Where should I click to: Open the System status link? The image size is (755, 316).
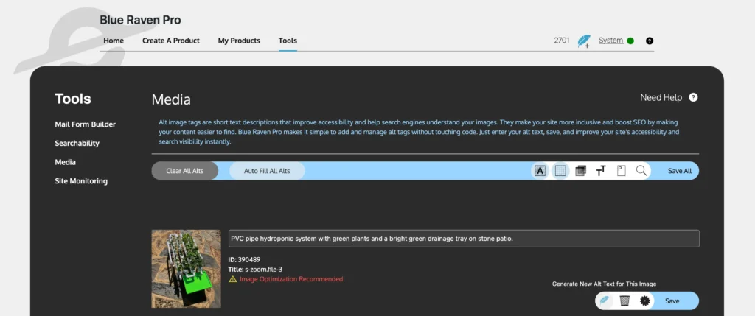click(610, 41)
